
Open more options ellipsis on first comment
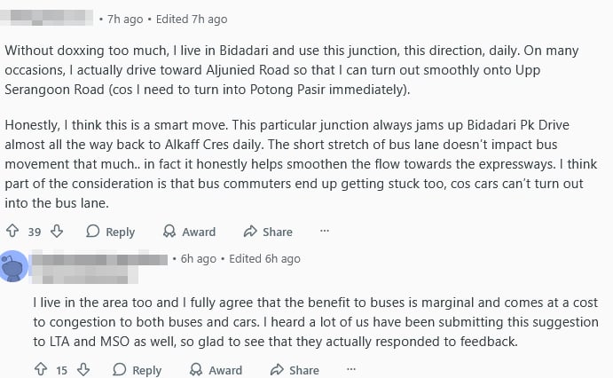325,231
